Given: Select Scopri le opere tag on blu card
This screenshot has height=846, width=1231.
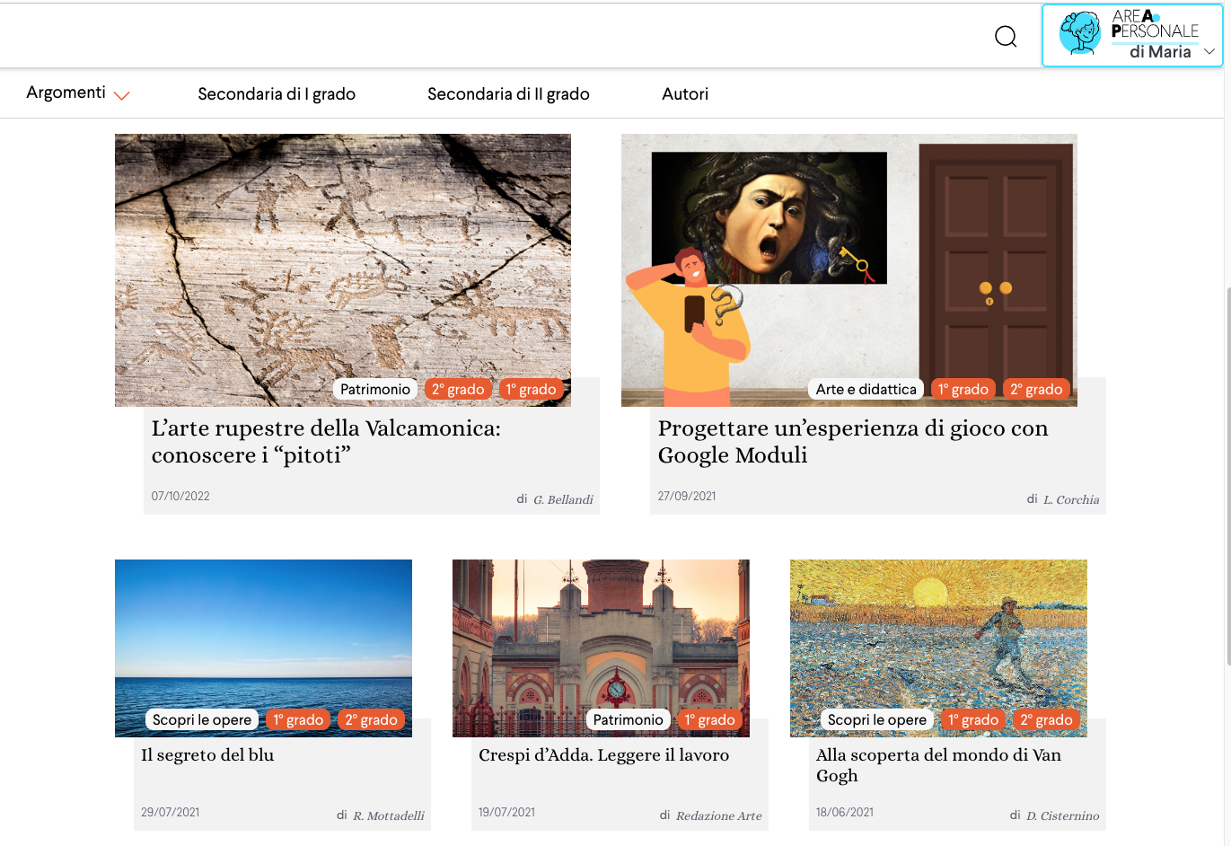Looking at the screenshot, I should pos(202,719).
